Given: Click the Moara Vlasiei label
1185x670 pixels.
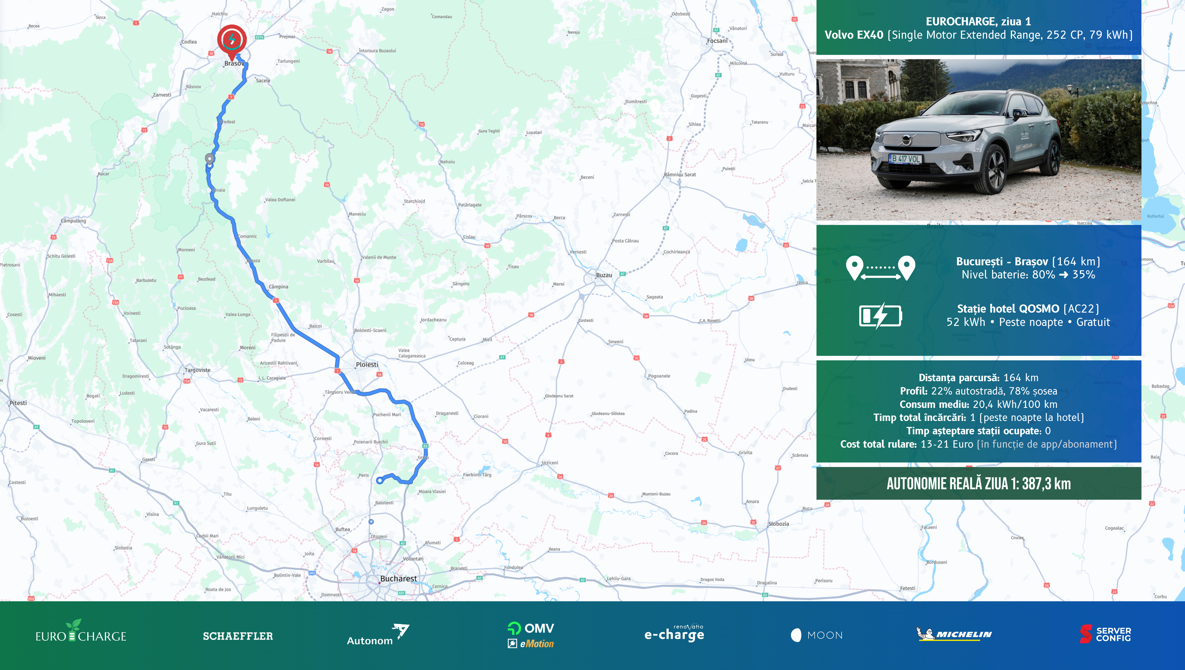Looking at the screenshot, I should click(432, 491).
